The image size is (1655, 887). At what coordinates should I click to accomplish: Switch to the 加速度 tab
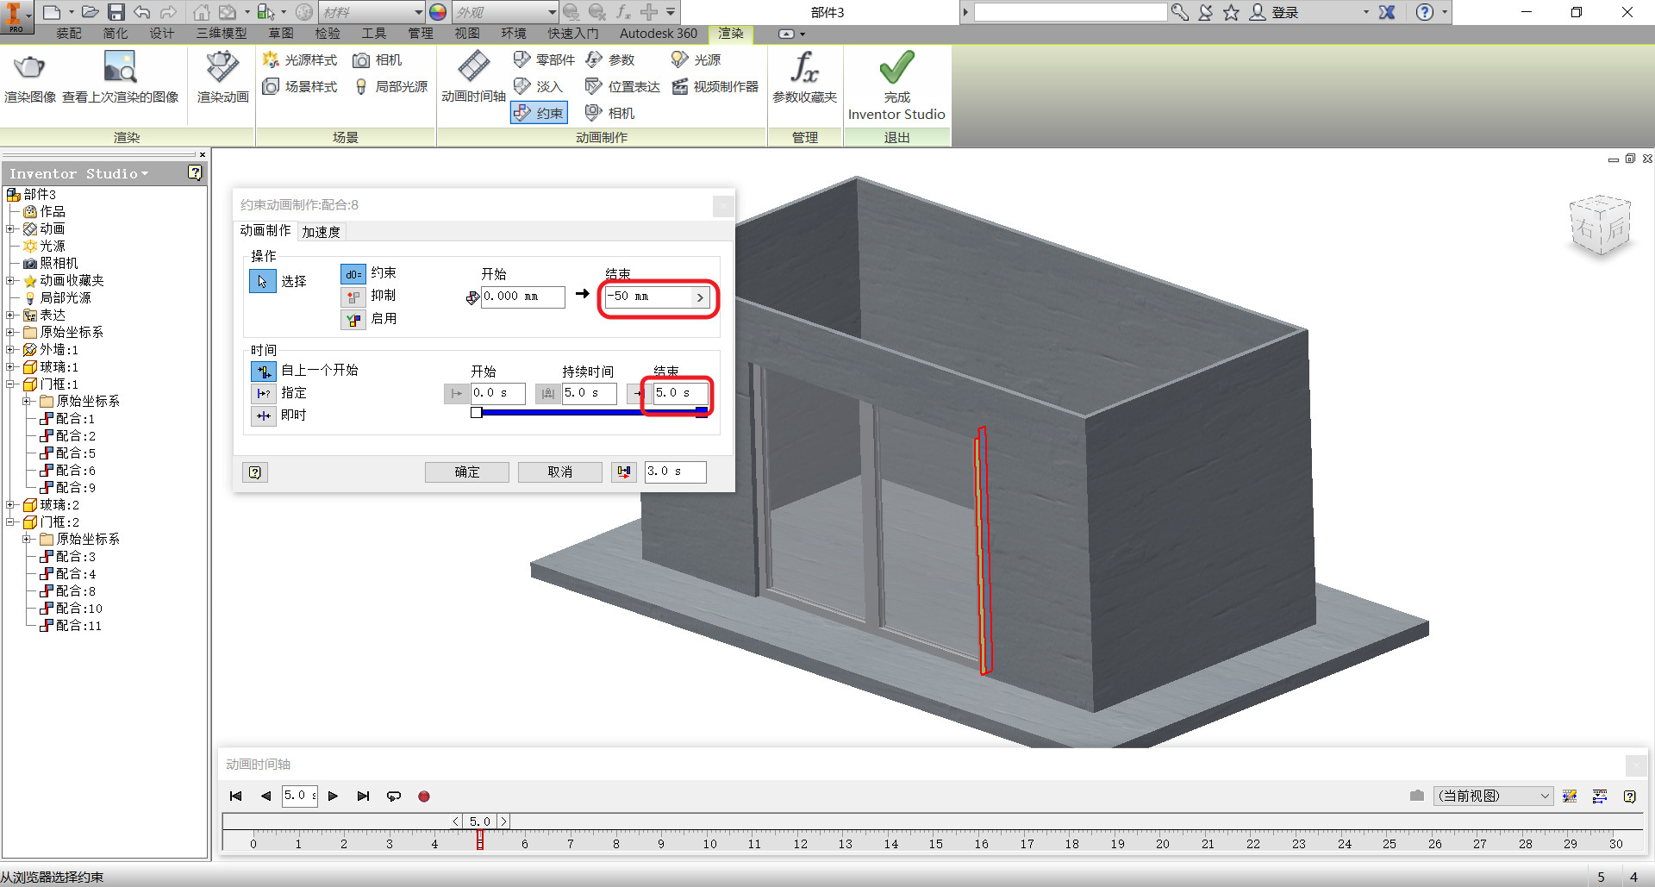(321, 232)
